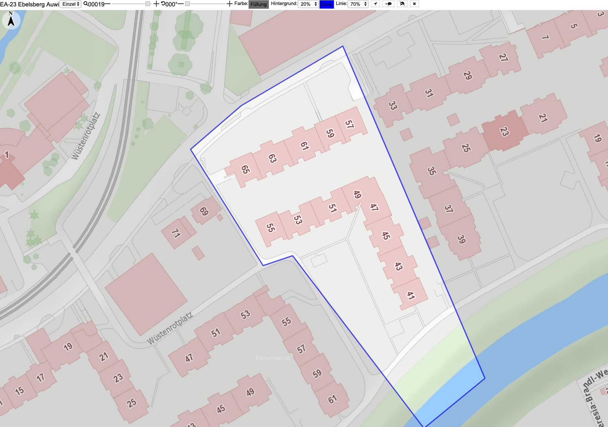The width and height of the screenshot is (608, 427).
Task: Increase rotation with the plus button
Action: coord(230,4)
